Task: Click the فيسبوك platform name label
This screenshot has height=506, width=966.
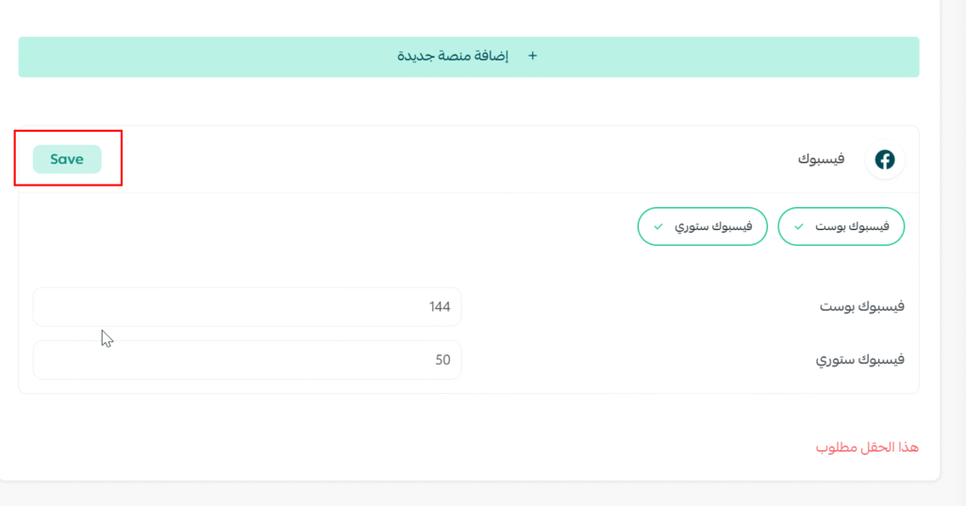Action: 820,160
